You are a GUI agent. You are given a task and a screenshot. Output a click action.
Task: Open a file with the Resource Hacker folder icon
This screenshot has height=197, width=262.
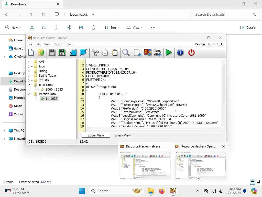click(x=41, y=52)
